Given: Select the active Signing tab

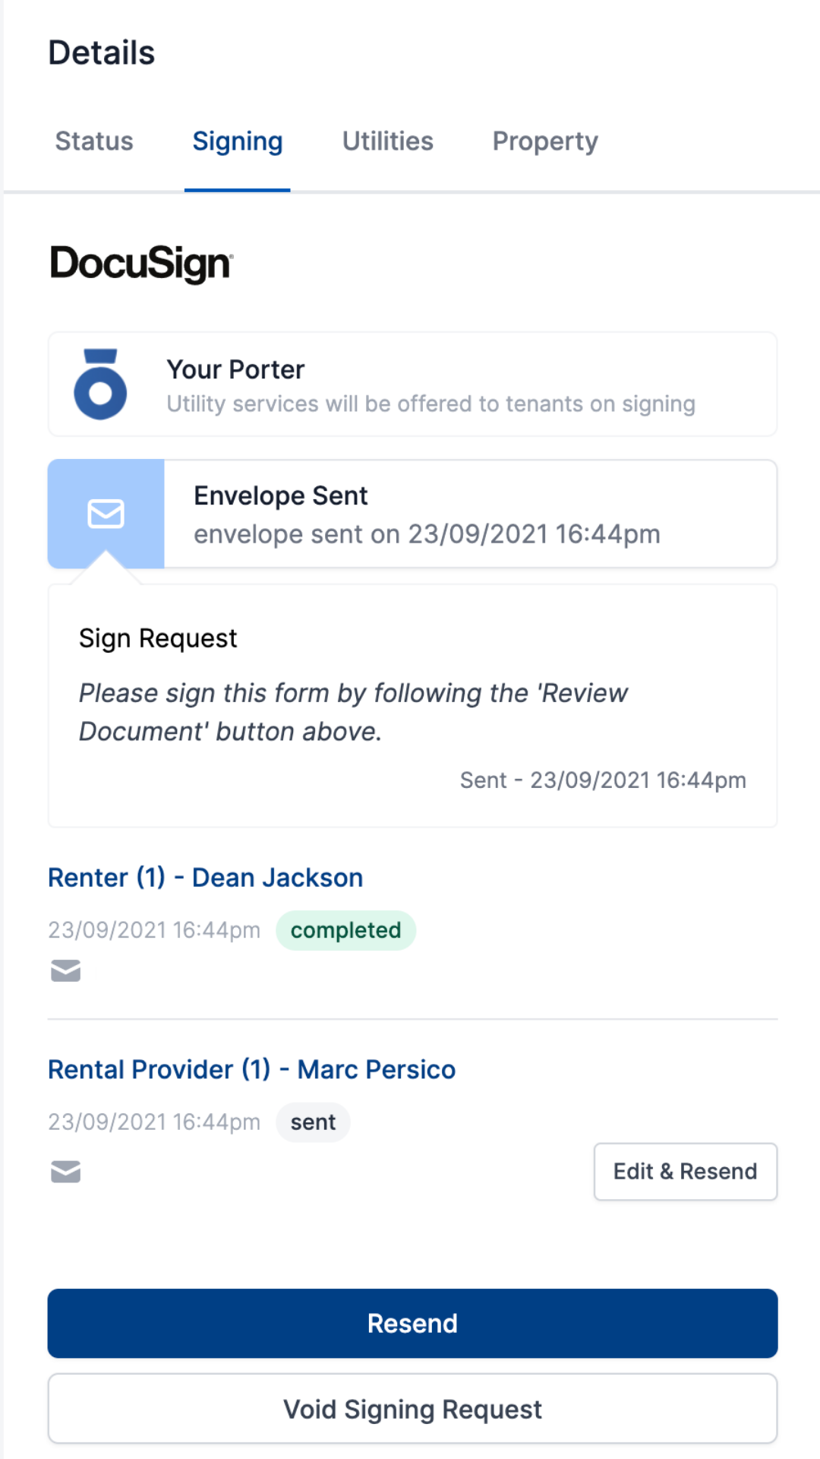Looking at the screenshot, I should (x=238, y=141).
